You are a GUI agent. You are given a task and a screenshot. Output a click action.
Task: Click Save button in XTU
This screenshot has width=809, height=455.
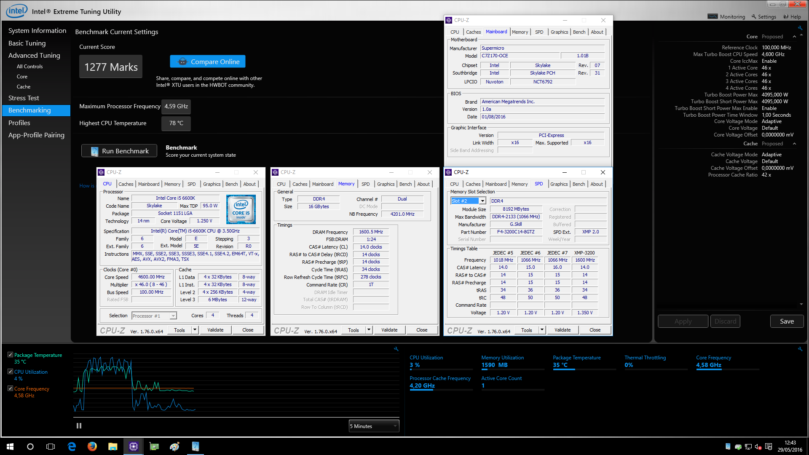[787, 321]
